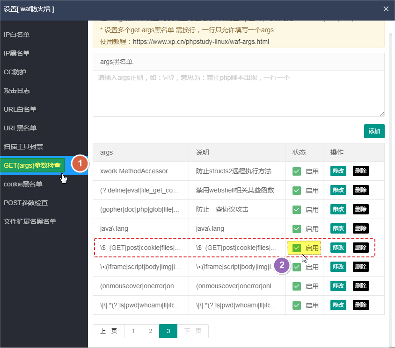
Task: Delete the onmouseover|onerror rule
Action: click(x=360, y=286)
